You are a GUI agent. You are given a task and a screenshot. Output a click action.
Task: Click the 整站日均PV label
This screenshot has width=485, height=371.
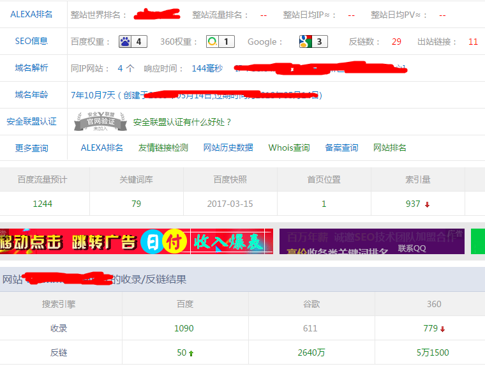coord(399,15)
